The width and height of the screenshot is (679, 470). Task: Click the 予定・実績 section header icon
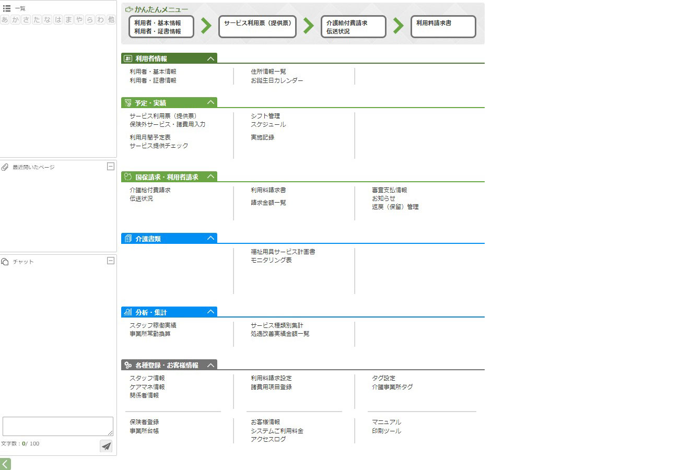(x=128, y=103)
